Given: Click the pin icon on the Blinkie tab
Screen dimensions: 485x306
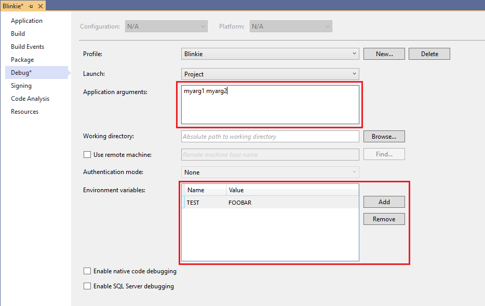Looking at the screenshot, I should [31, 6].
